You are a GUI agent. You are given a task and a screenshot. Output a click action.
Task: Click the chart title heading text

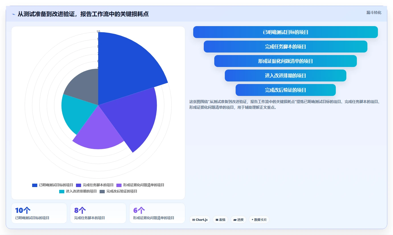click(x=83, y=14)
